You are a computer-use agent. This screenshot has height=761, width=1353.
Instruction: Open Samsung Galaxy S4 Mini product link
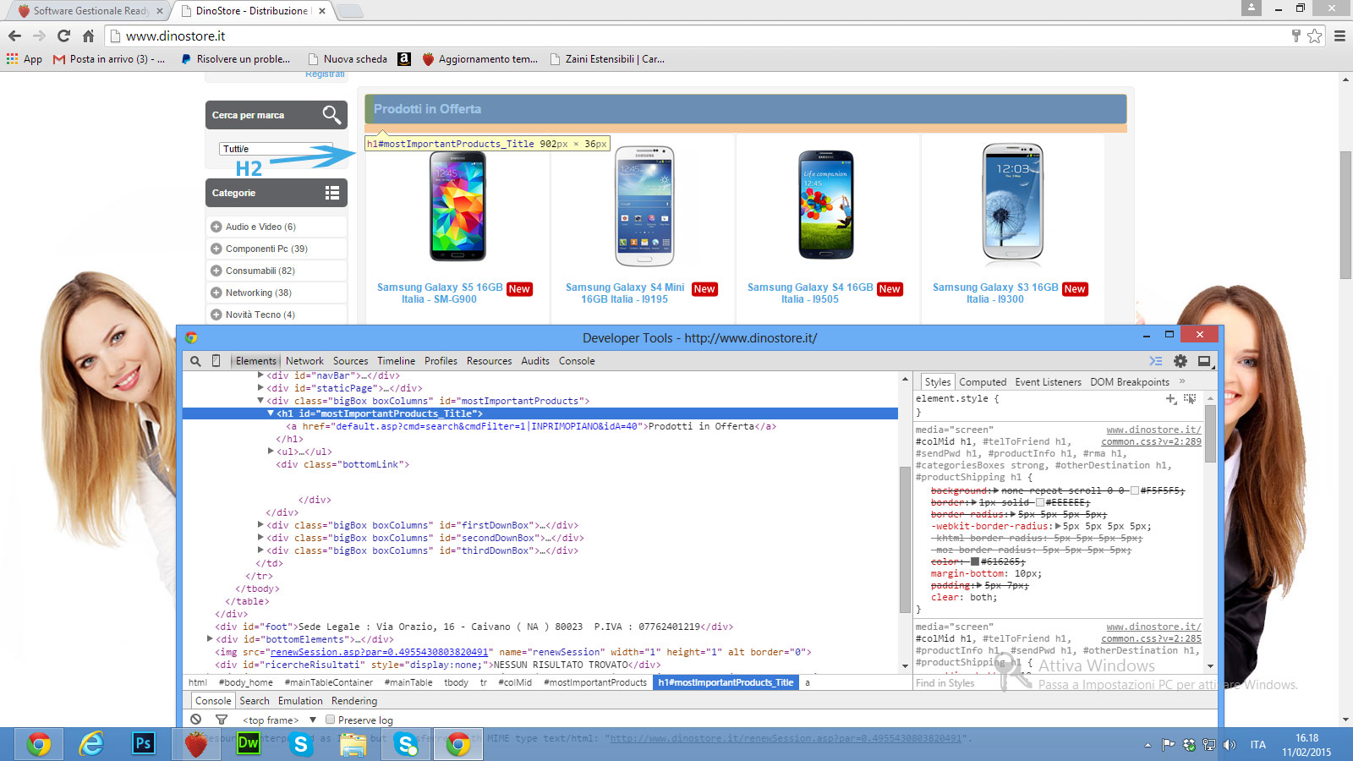625,293
